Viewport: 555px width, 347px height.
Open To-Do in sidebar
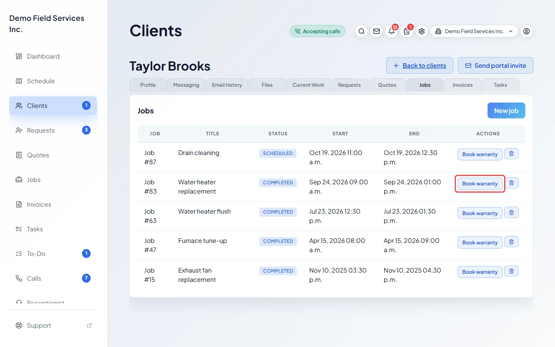click(53, 254)
